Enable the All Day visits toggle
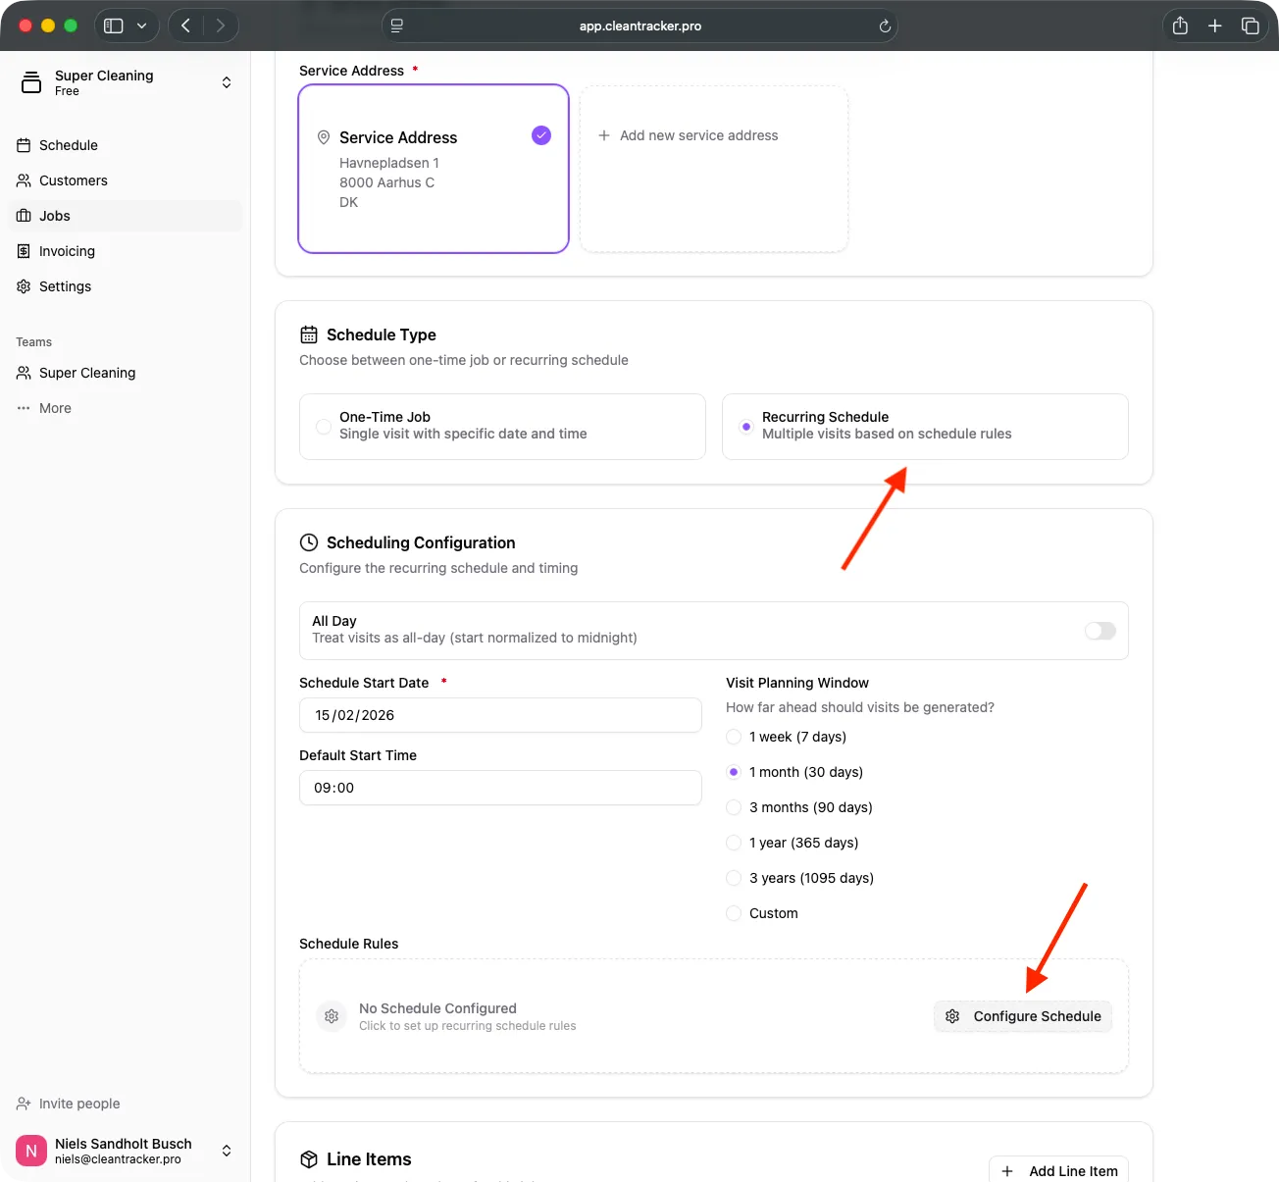 tap(1100, 631)
